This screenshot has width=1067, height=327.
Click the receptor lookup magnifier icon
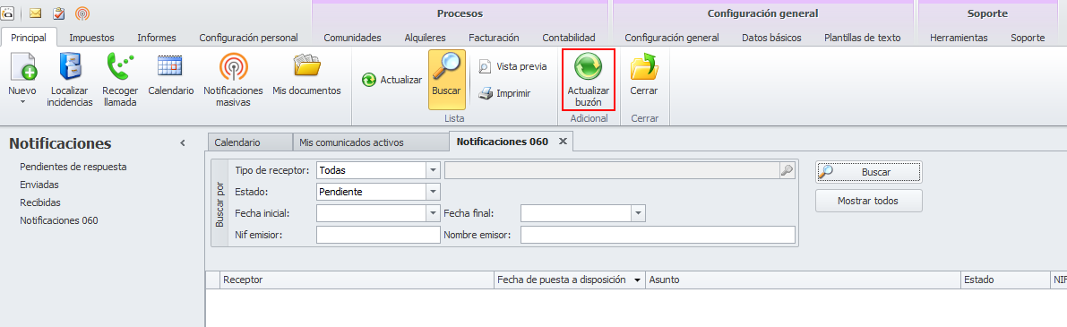coord(787,170)
